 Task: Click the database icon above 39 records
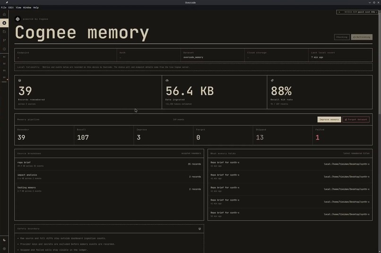point(20,80)
